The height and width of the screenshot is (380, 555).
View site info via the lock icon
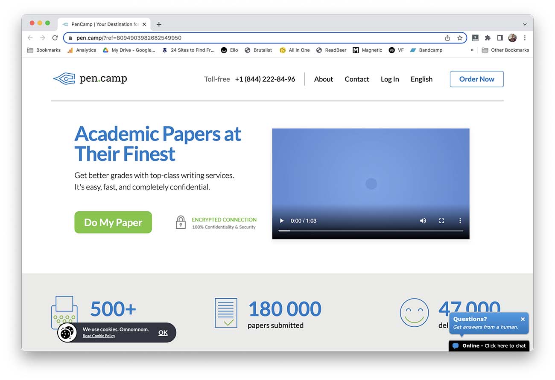click(70, 38)
